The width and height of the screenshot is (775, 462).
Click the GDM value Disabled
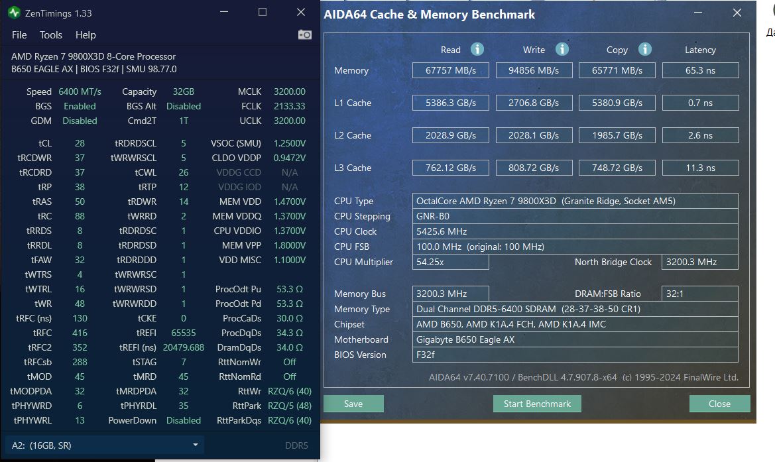tap(80, 121)
